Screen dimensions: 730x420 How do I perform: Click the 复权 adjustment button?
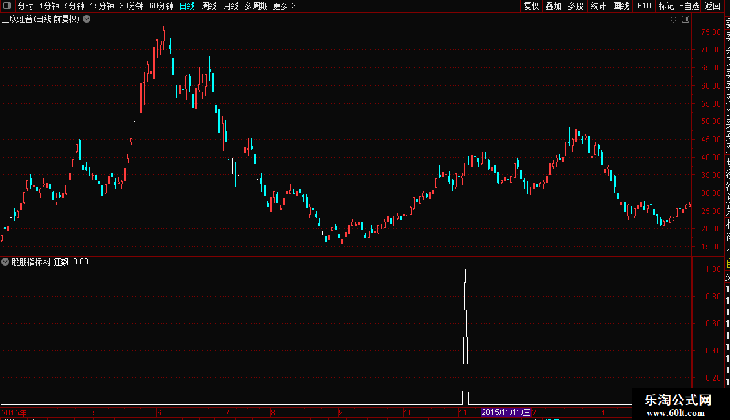tap(531, 6)
